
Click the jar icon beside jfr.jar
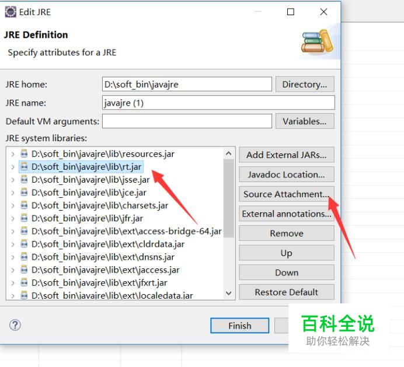point(24,218)
